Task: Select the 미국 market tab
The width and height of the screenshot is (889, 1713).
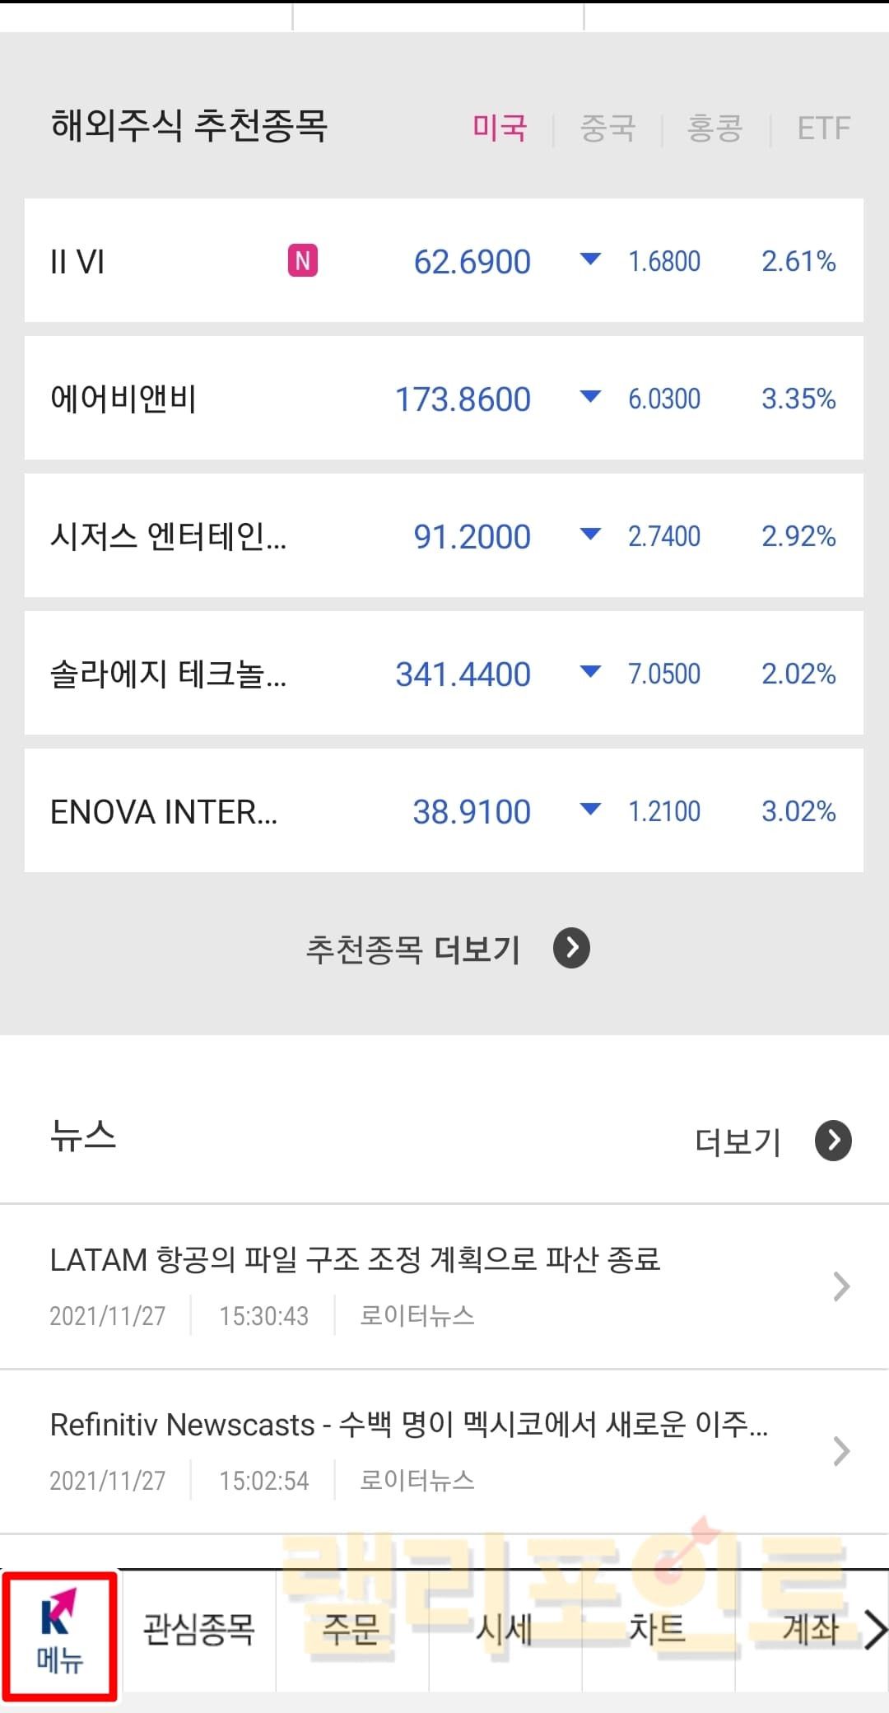Action: click(500, 128)
